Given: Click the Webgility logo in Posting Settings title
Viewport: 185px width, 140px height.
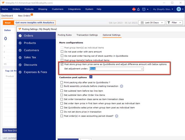Looking at the screenshot, I should pos(20,29).
